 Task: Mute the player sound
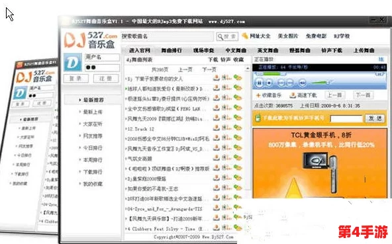click(x=302, y=83)
